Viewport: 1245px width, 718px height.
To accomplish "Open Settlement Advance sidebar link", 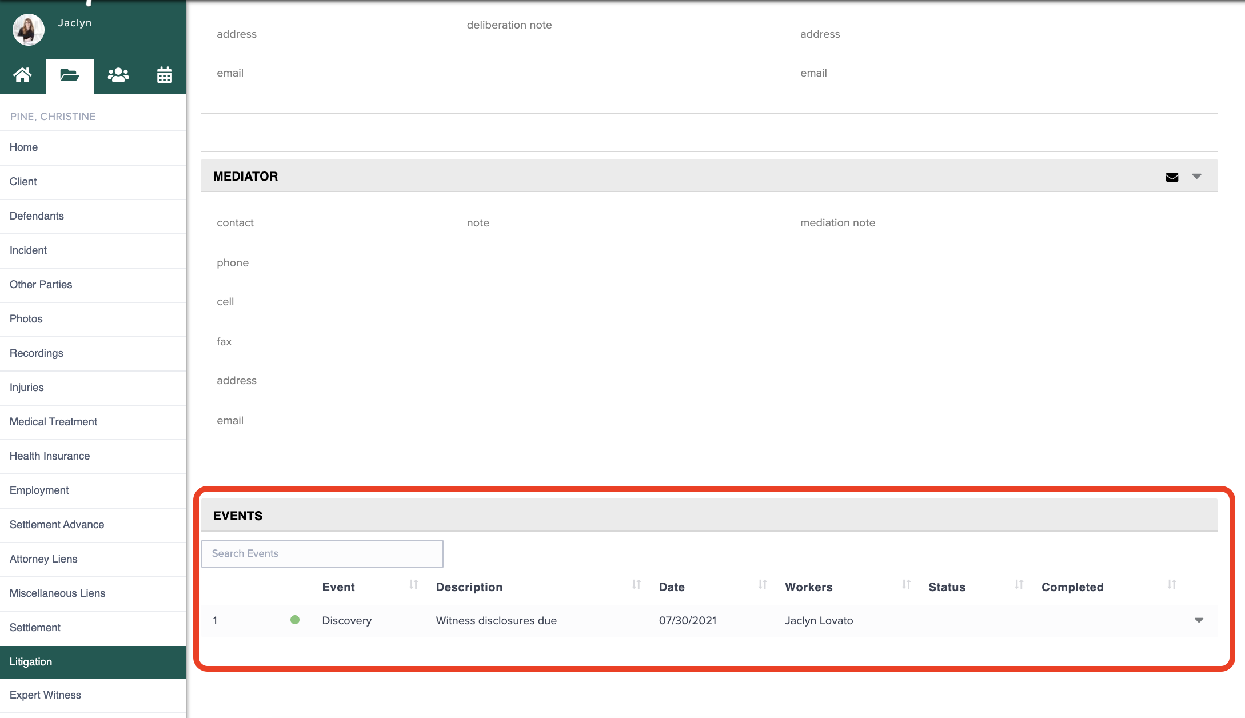I will click(57, 525).
